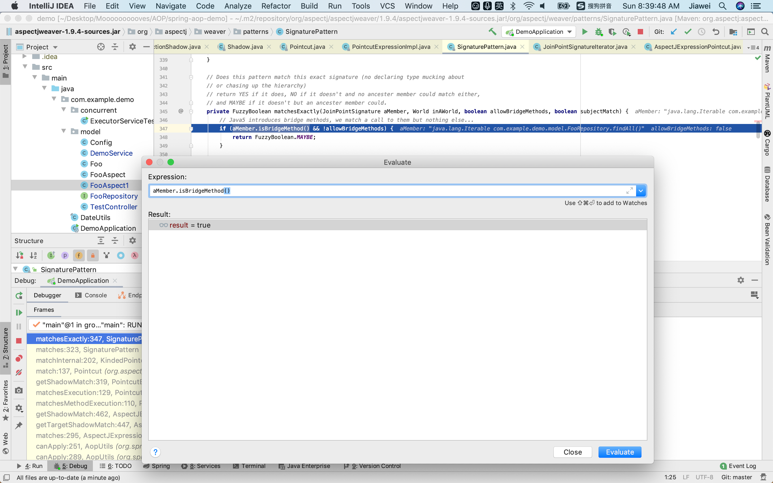Open Project panel settings gear
Viewport: 773px width, 483px height.
click(132, 47)
